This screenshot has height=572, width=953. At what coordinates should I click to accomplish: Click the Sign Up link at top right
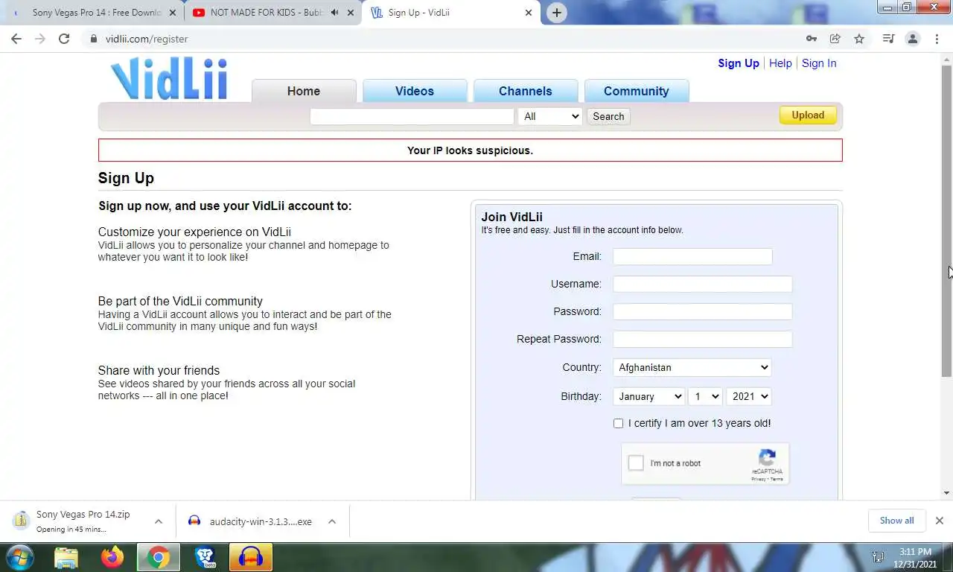coord(739,63)
